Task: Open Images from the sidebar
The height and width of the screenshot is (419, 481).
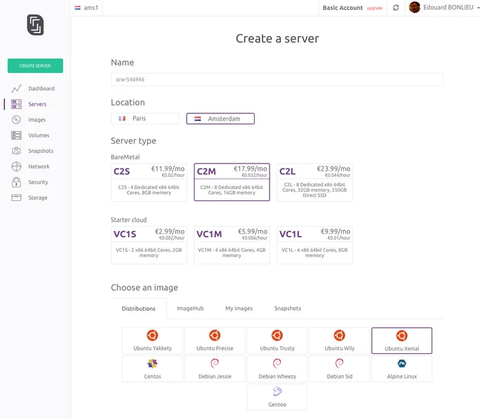Action: point(37,120)
